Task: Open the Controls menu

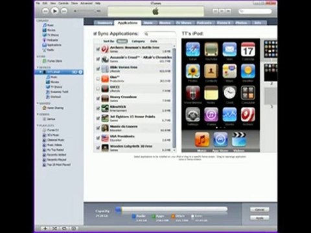Action: click(63, 3)
